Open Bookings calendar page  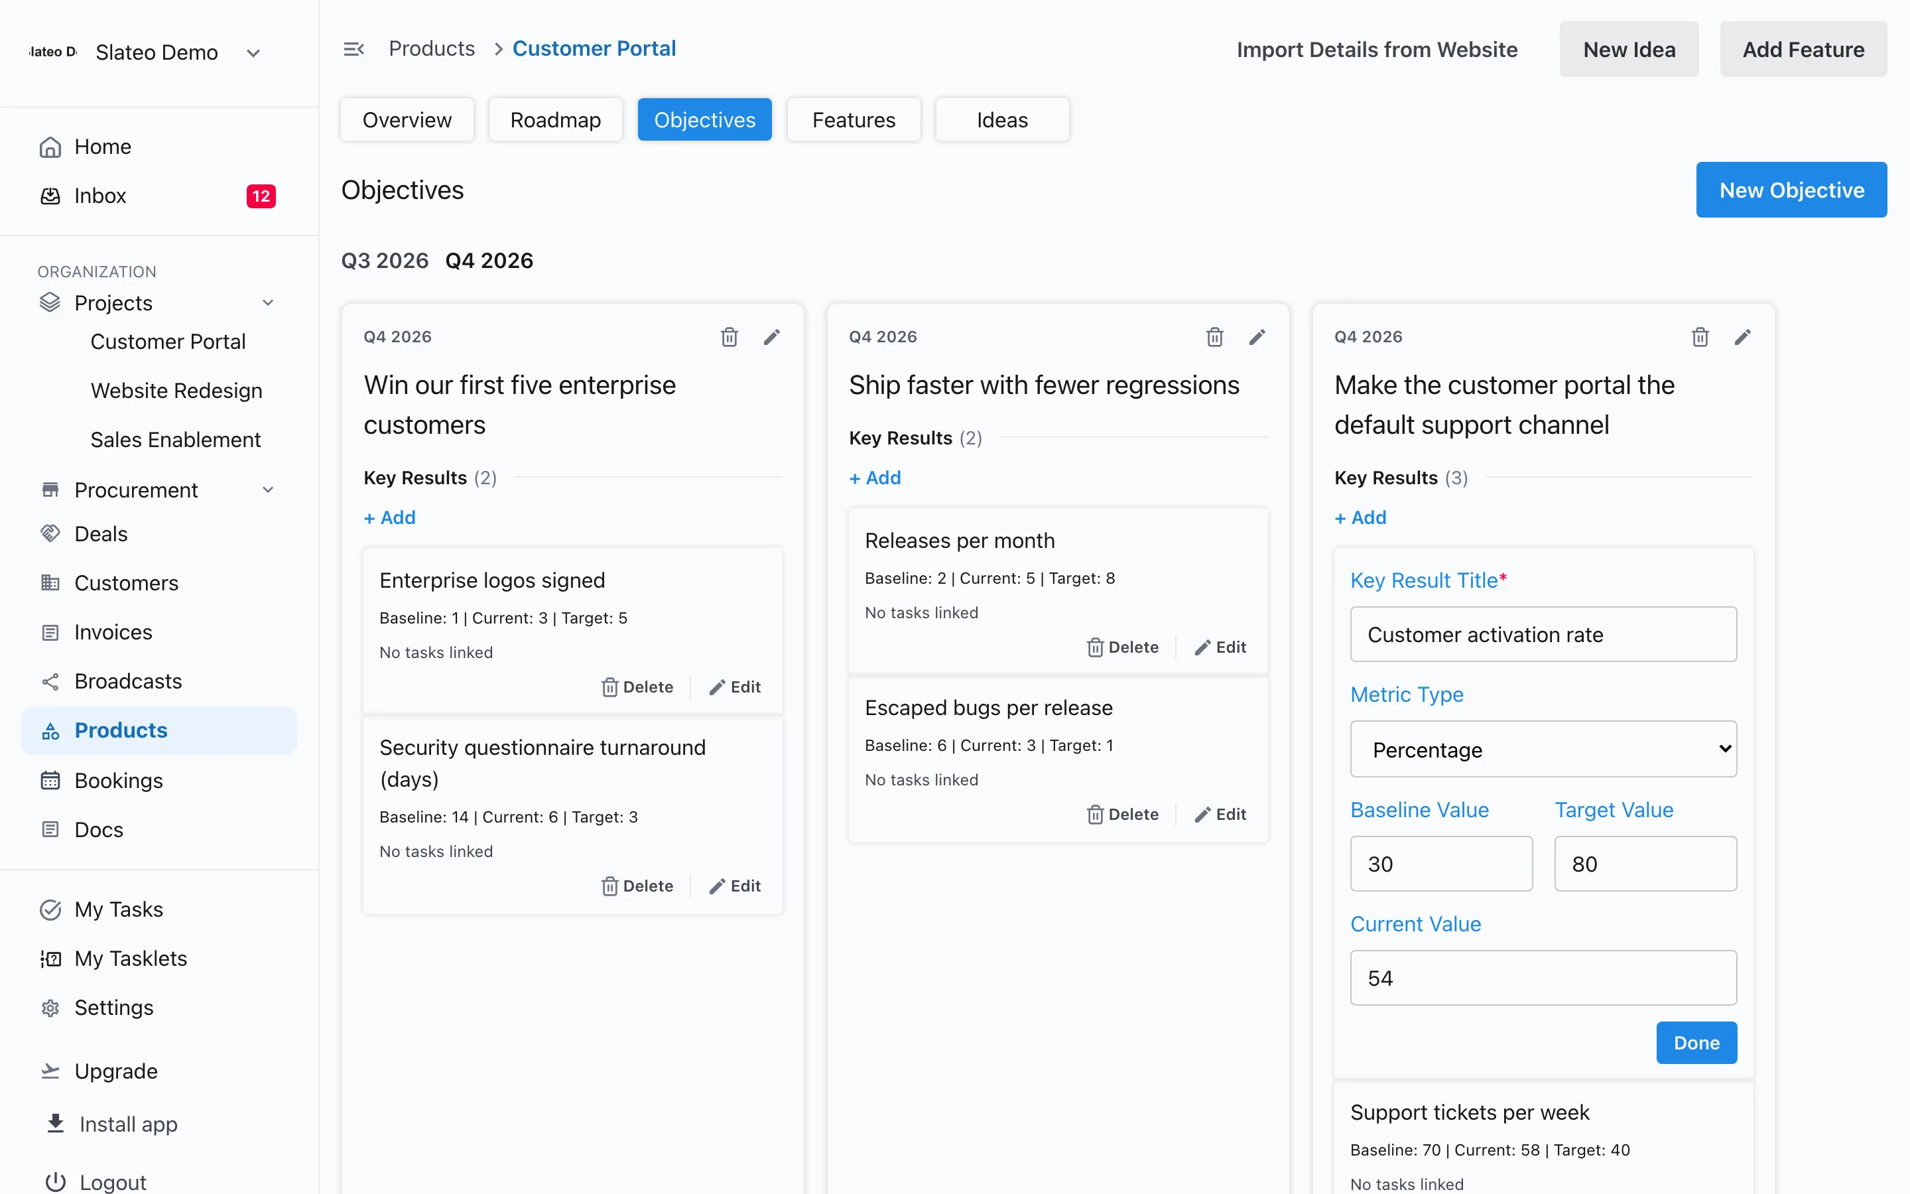click(159, 780)
